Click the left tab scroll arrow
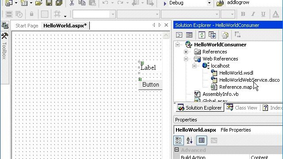Screen dimensions: 283x159 coord(153,25)
